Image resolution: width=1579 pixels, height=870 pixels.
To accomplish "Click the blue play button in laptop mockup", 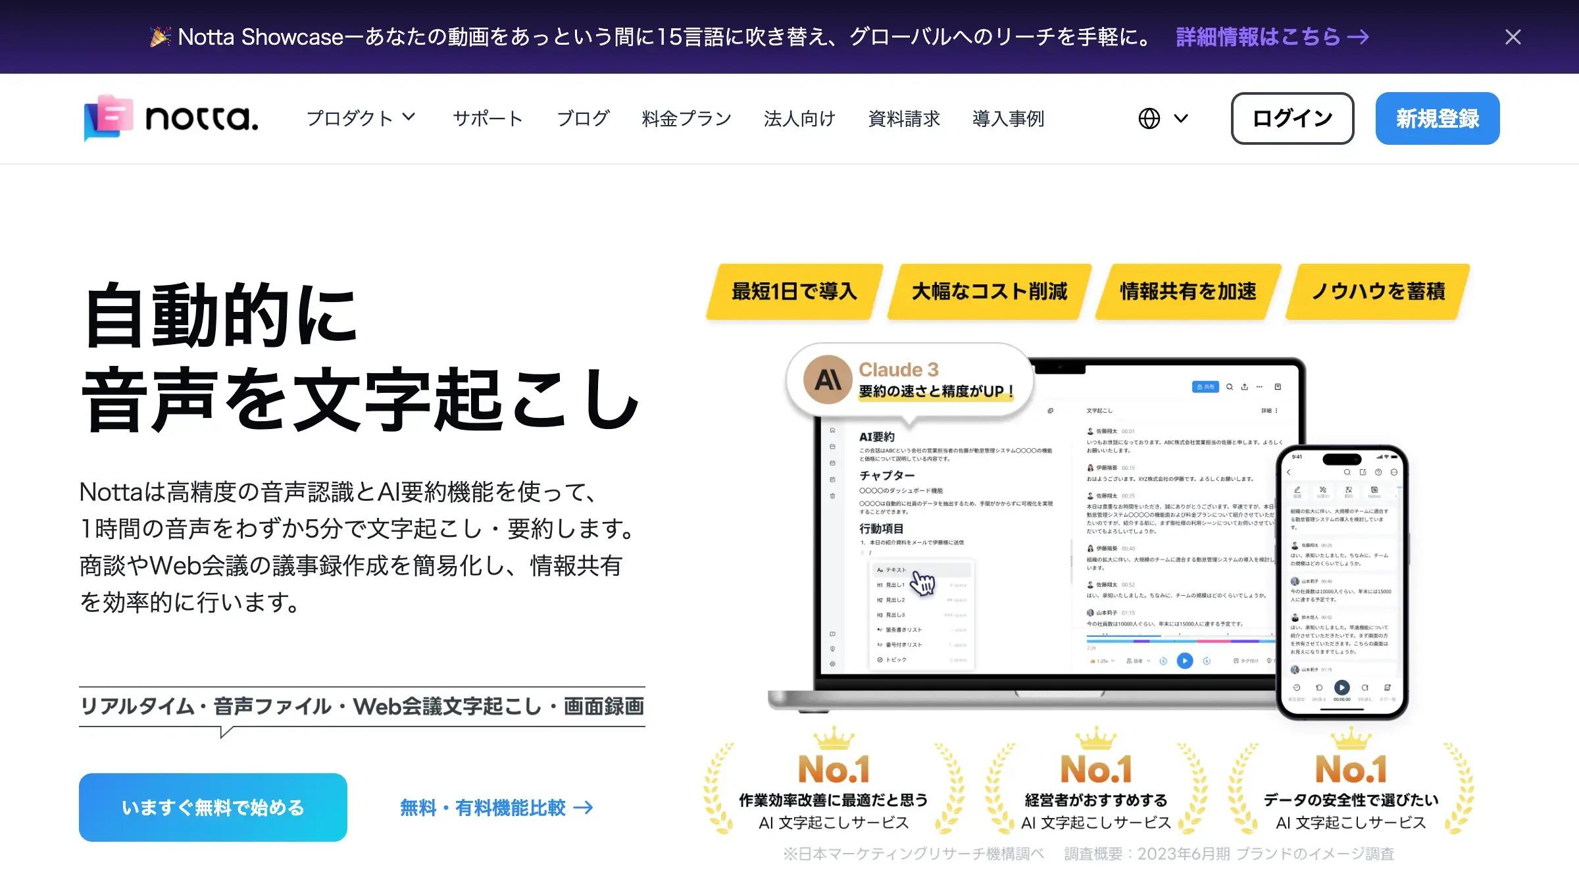I will 1184,660.
